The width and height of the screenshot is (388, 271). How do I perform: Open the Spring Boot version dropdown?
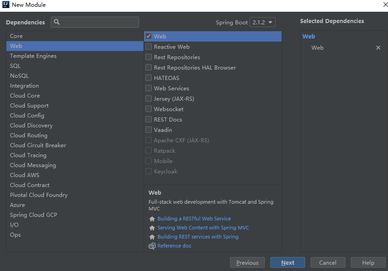[x=263, y=22]
